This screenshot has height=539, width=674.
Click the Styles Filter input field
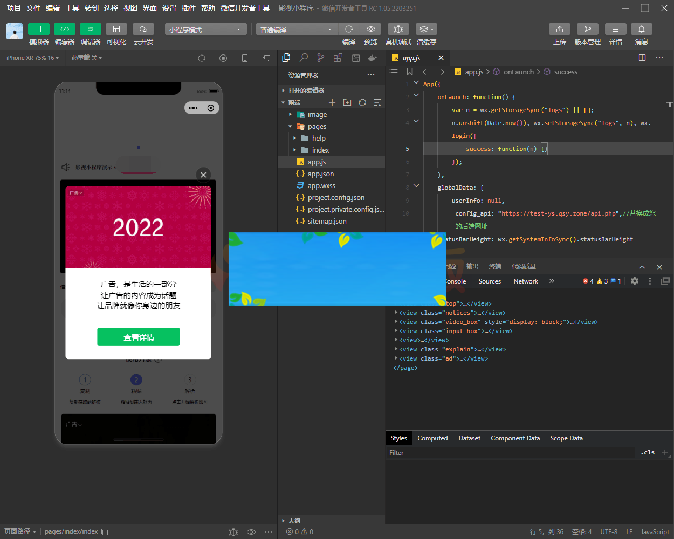pos(510,453)
